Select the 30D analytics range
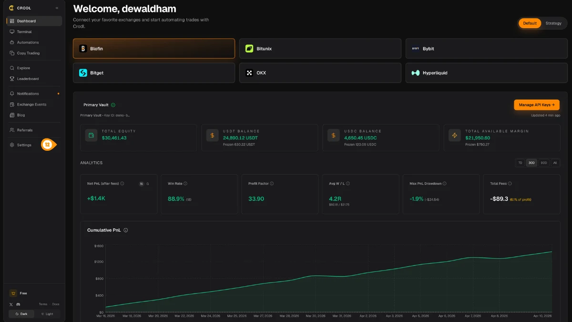The image size is (572, 322). point(531,163)
